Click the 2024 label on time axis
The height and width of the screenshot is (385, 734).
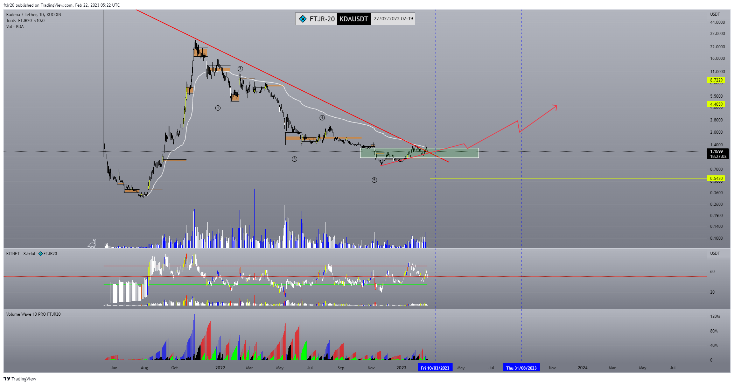pyautogui.click(x=582, y=368)
